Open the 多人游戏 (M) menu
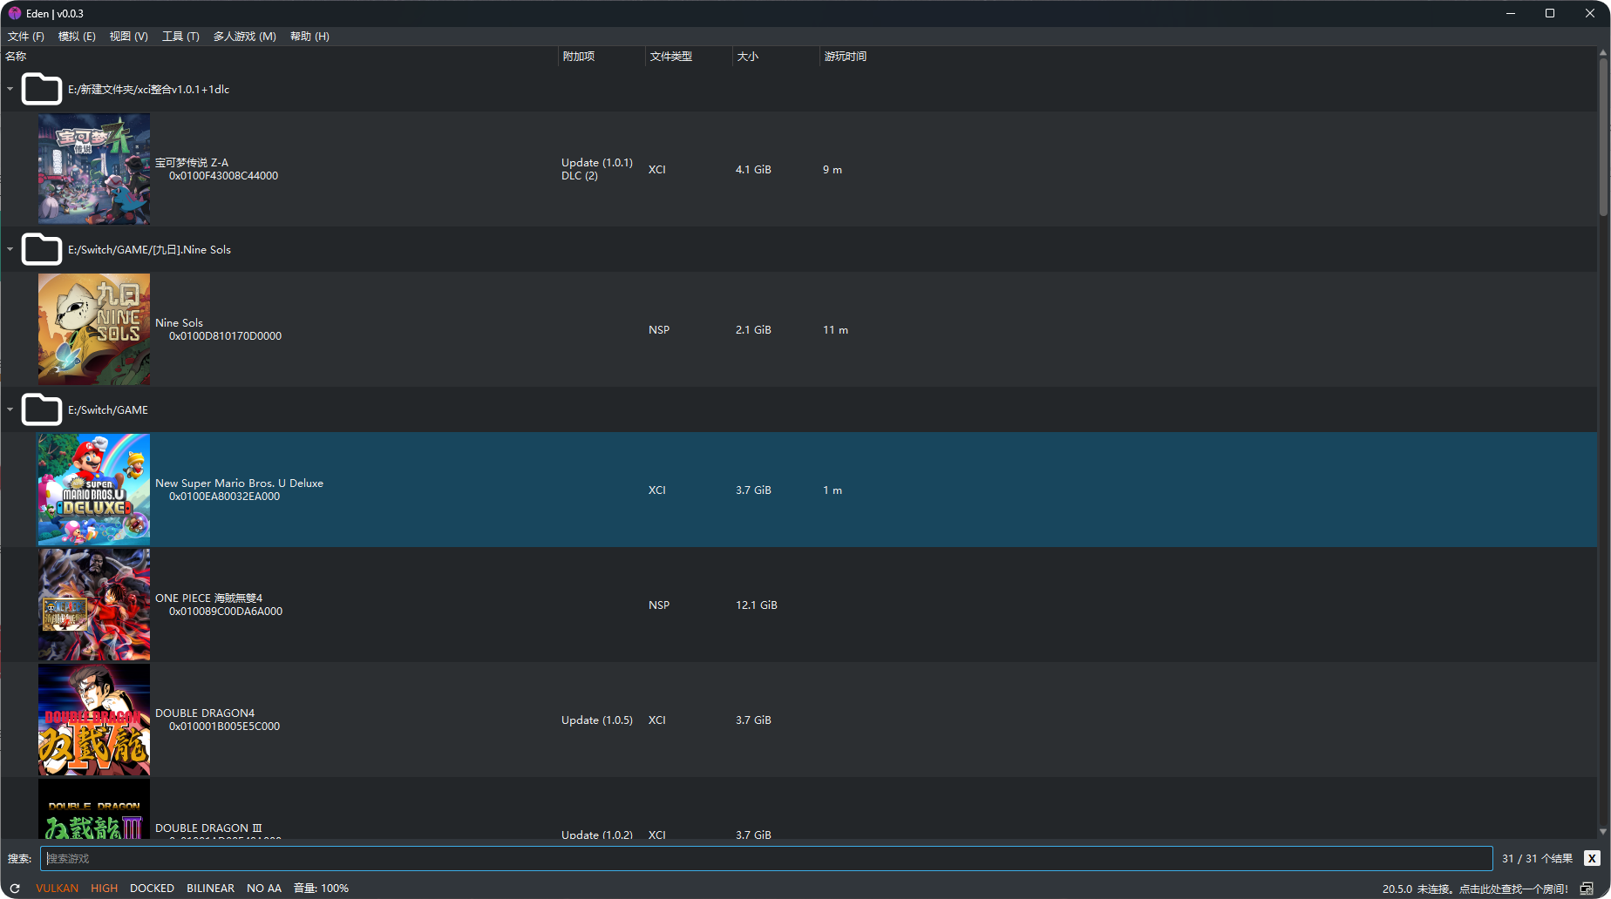The image size is (1611, 899). coord(244,36)
